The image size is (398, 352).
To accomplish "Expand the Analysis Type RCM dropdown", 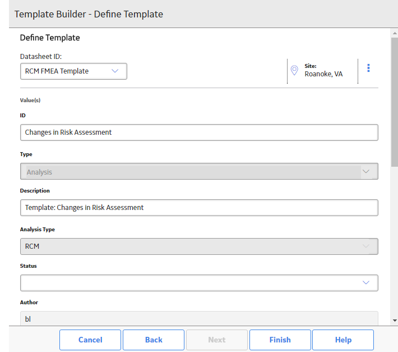I will 199,246.
